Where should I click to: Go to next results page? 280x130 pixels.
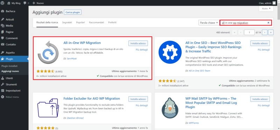click(x=265, y=32)
